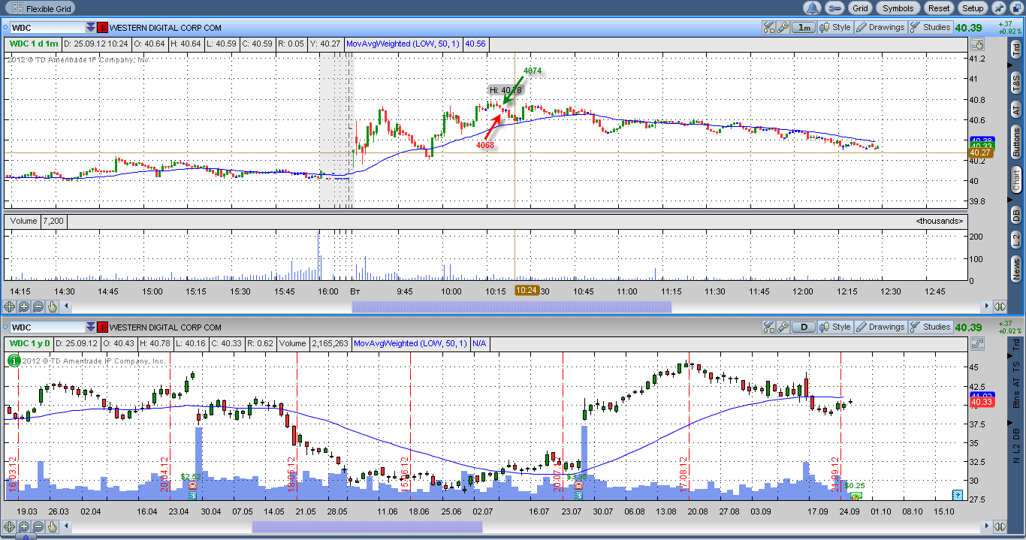Click the red link icon next to upper WDC symbol
The image size is (1026, 540).
tap(102, 28)
